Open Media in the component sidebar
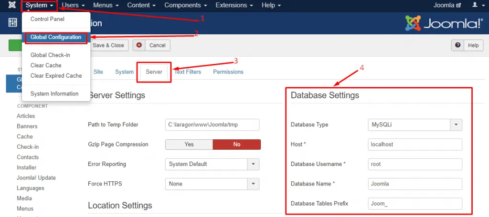This screenshot has width=489, height=217. [x=24, y=198]
